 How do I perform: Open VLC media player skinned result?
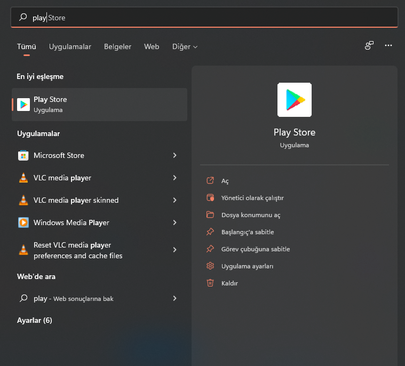(x=99, y=200)
